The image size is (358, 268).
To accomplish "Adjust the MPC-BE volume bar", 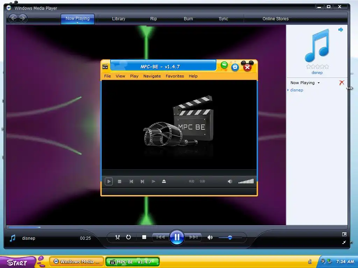I will [246, 181].
